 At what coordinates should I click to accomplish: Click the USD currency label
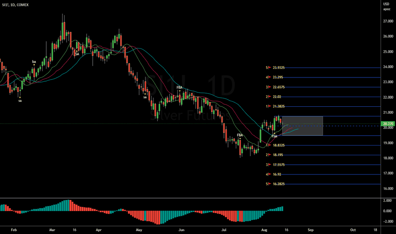(386, 4)
